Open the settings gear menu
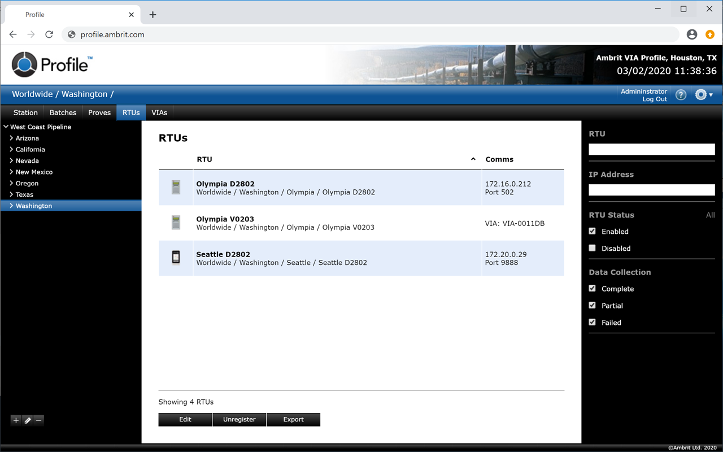This screenshot has height=452, width=723. (703, 95)
